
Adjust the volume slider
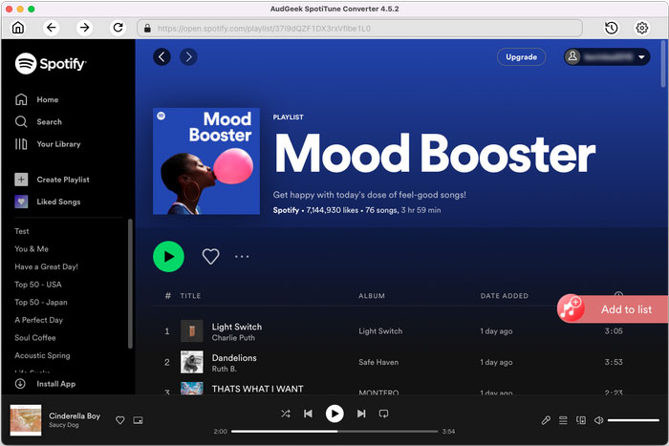click(634, 420)
